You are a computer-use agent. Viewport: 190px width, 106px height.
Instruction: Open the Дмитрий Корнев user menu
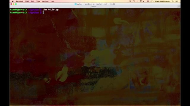[x=162, y=1]
